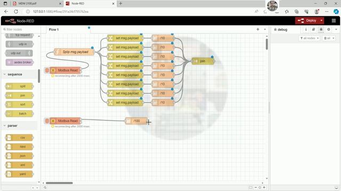Select the debug sidebar tab

tap(285, 30)
